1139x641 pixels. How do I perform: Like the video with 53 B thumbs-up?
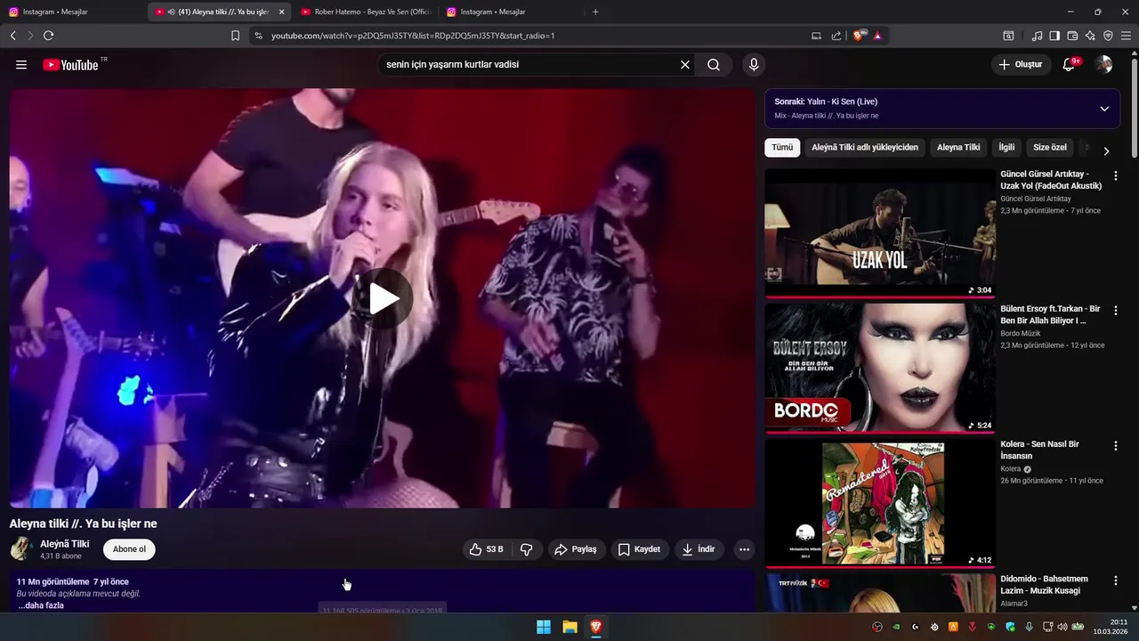pyautogui.click(x=487, y=549)
